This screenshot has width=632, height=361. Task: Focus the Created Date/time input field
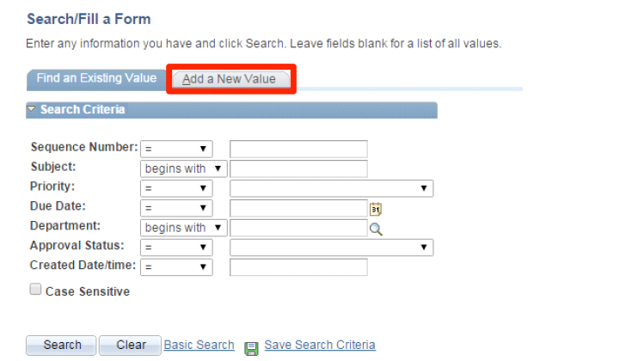click(x=298, y=266)
